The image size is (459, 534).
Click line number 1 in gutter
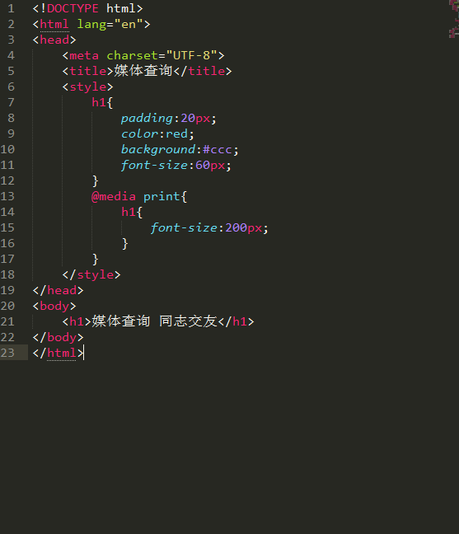tap(11, 8)
